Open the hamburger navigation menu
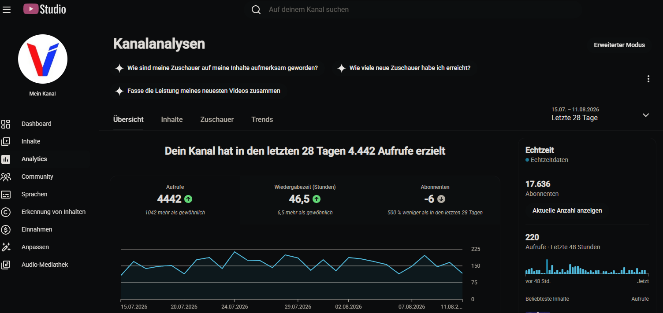 tap(7, 9)
